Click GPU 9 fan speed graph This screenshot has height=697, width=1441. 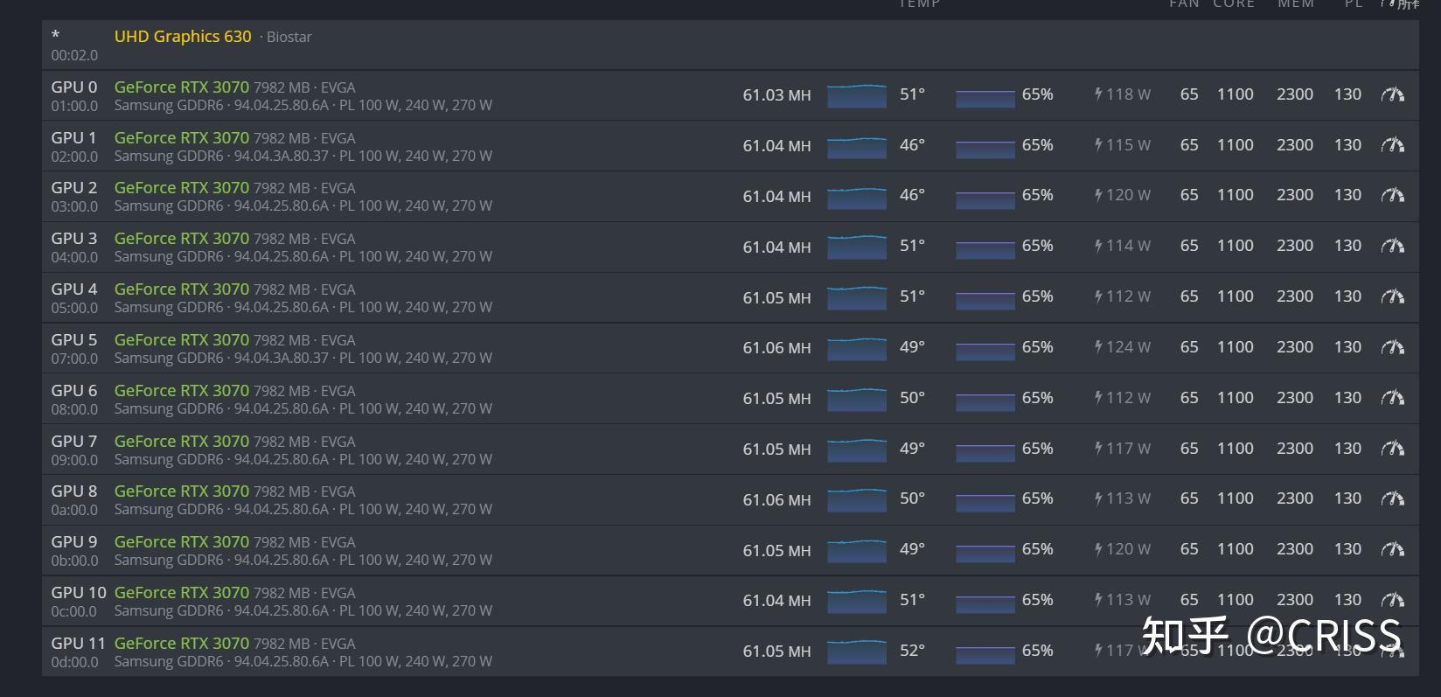[x=985, y=550]
